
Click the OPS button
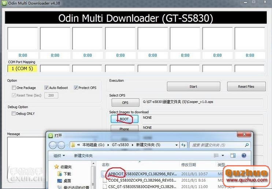point(125,103)
